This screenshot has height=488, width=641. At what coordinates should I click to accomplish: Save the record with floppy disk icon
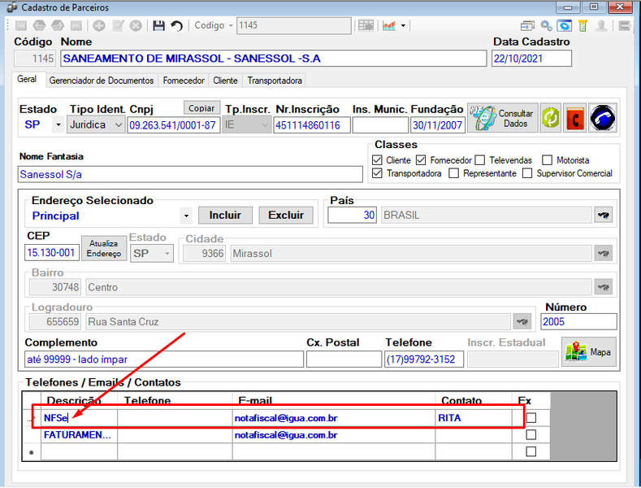(158, 26)
